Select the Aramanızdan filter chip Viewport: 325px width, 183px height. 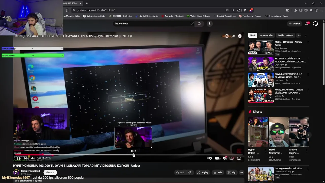coord(267,35)
